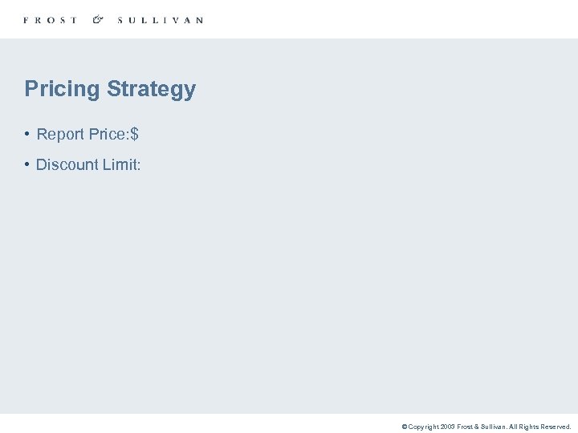Click the word Copyright in the footer

[x=423, y=427]
